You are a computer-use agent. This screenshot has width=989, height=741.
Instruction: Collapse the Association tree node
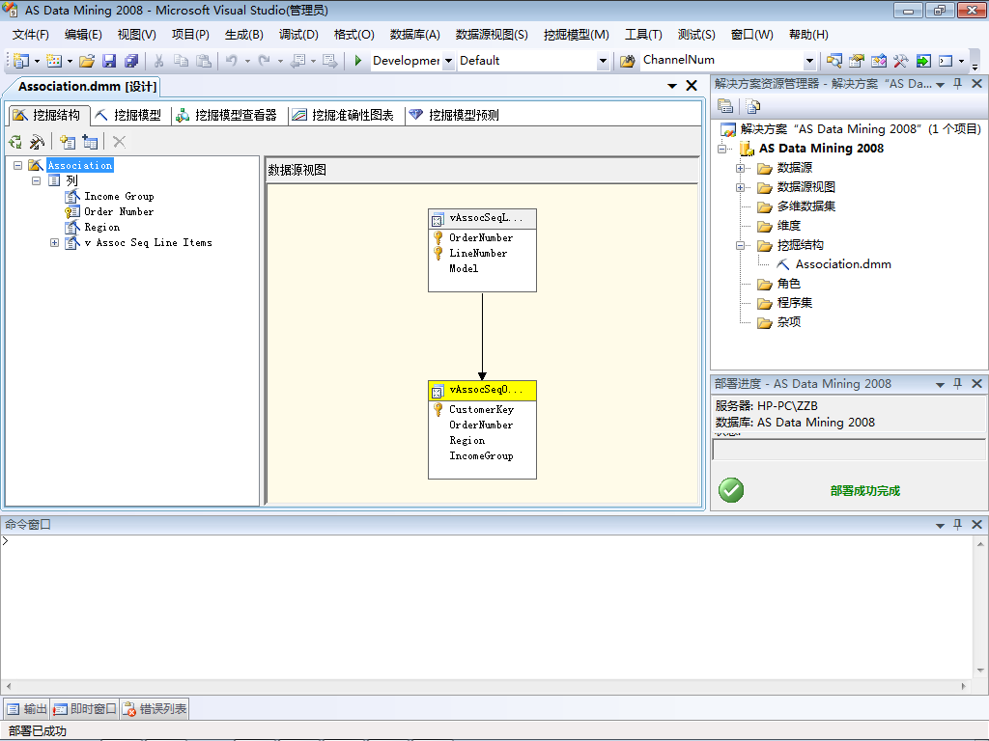pos(17,165)
